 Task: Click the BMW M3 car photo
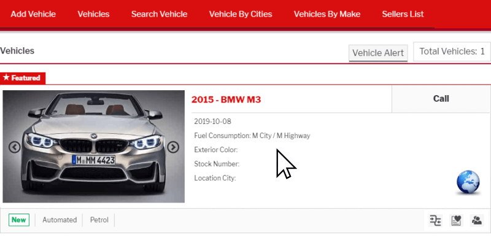(x=94, y=147)
